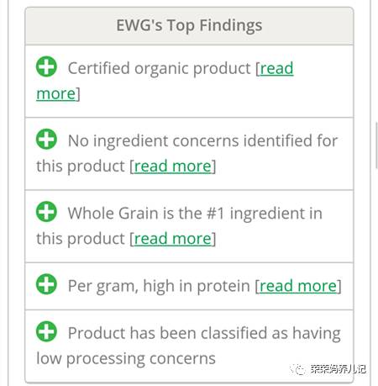This screenshot has width=378, height=386.
Task: Click the EWG's Top Findings header
Action: [189, 26]
